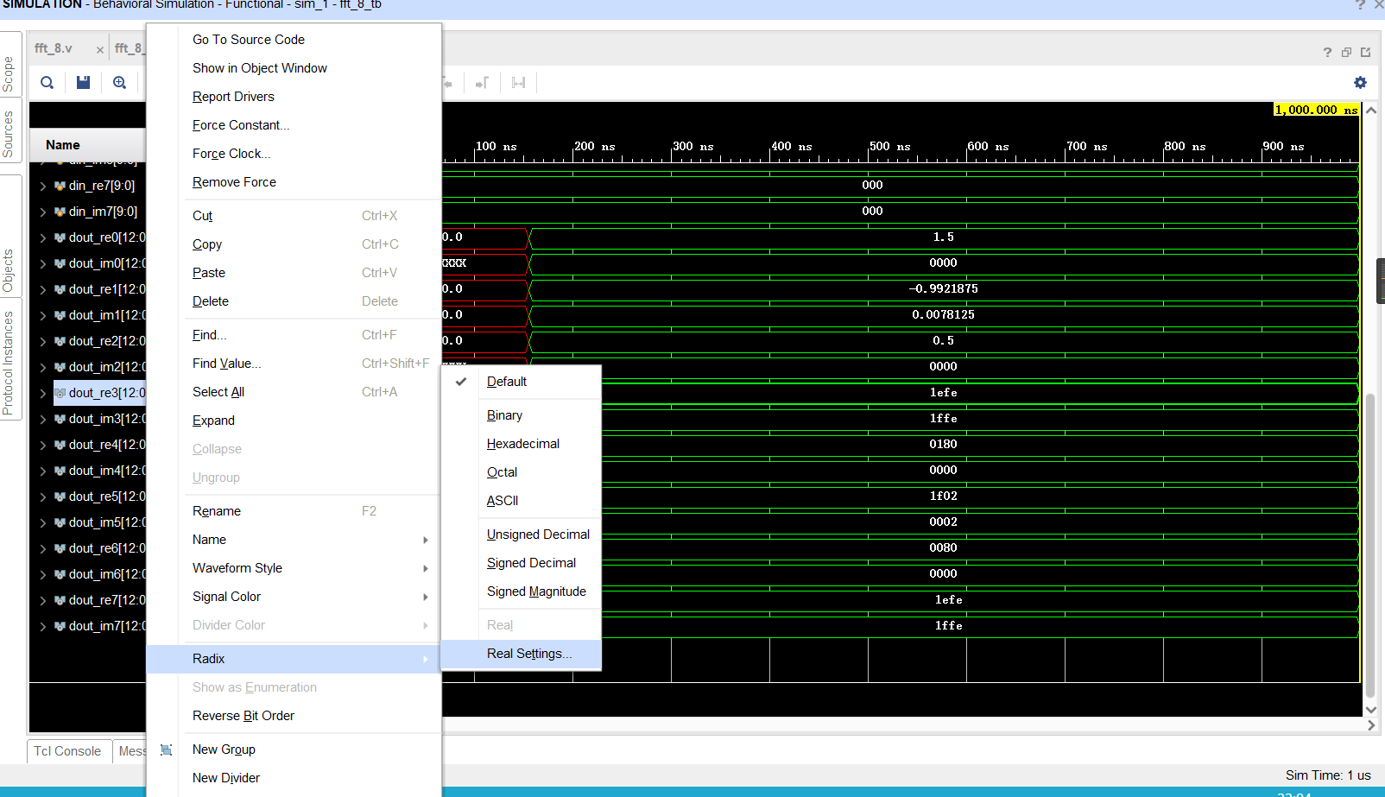Expand the dout_im0 signal bus
Image resolution: width=1385 pixels, height=797 pixels.
pyautogui.click(x=42, y=263)
